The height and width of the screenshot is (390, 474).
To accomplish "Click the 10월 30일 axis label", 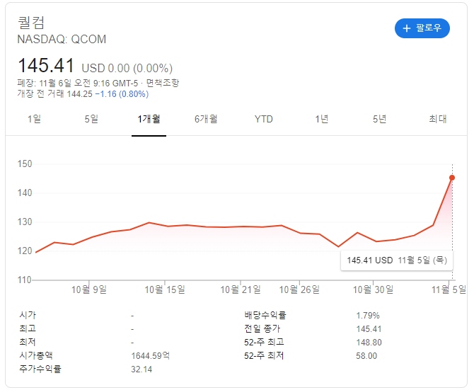I will (373, 289).
